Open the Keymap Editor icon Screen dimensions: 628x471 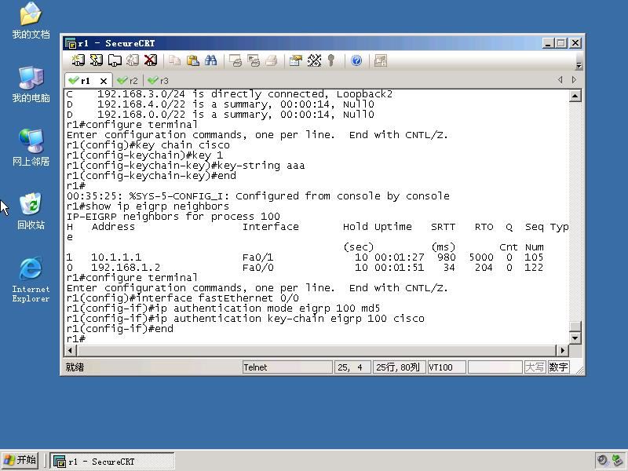(x=314, y=60)
